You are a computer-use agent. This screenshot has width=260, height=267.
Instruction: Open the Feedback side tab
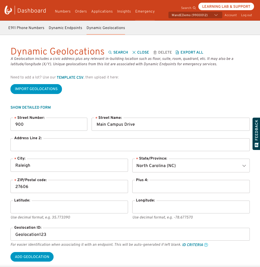[x=256, y=134]
